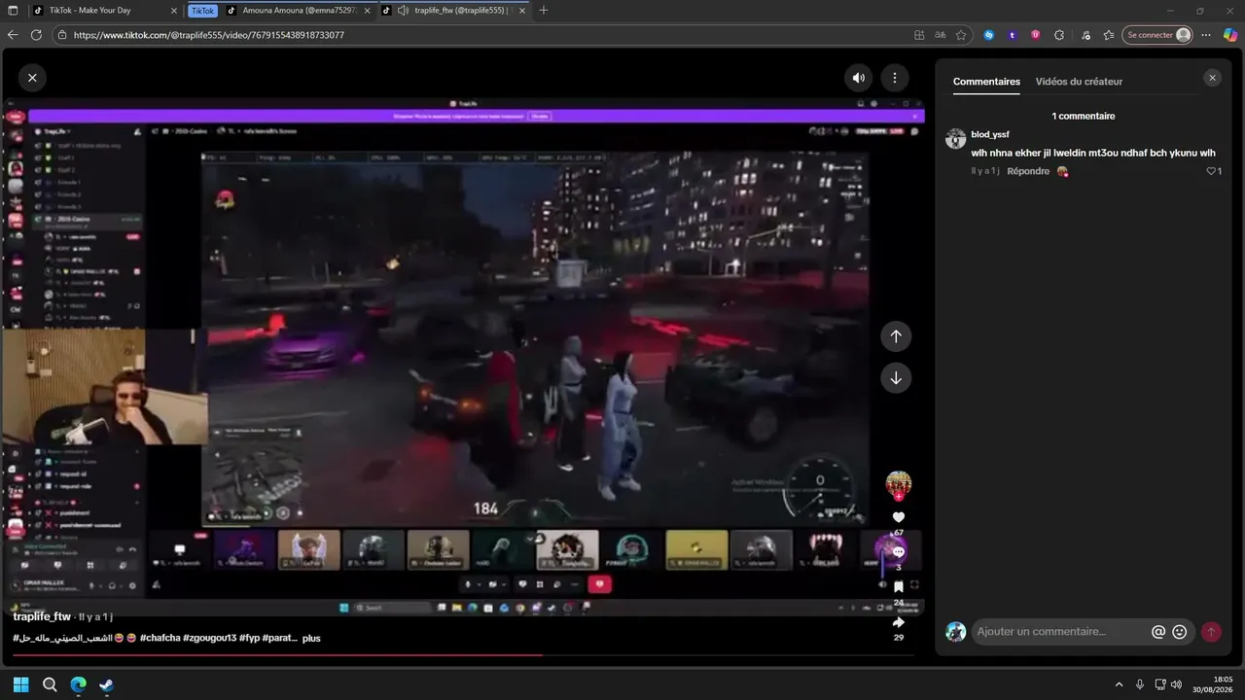Viewport: 1245px width, 700px height.
Task: Reload the current page
Action: click(x=36, y=35)
